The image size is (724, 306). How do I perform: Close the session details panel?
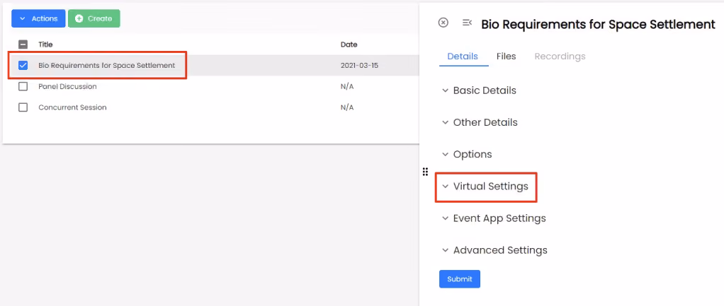[443, 23]
